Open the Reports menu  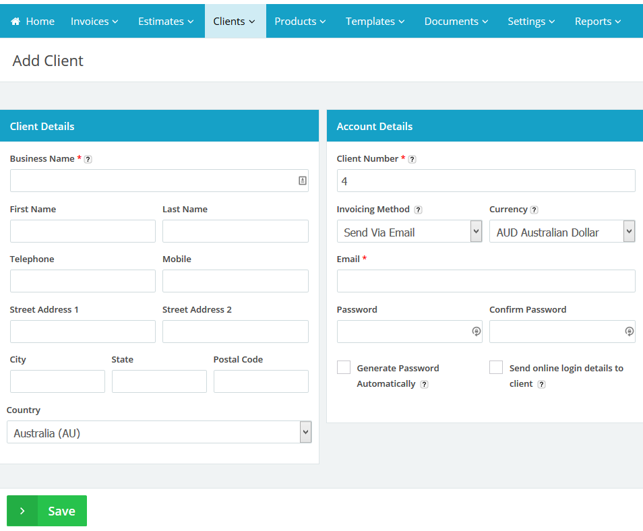point(598,22)
